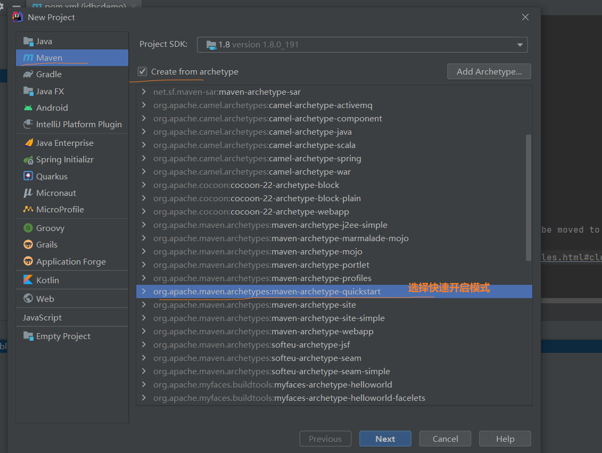Select JavaScript project category

point(72,317)
